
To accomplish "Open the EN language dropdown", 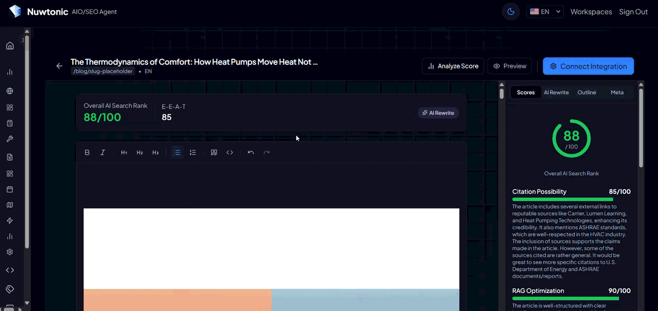I will 545,11.
